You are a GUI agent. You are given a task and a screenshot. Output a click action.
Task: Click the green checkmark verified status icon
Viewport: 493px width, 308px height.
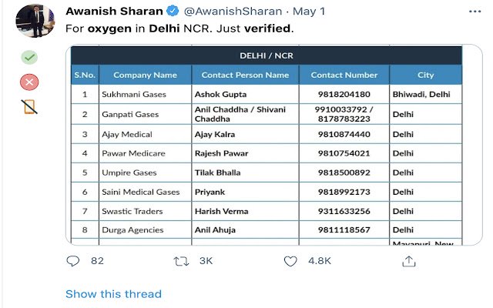[29, 58]
